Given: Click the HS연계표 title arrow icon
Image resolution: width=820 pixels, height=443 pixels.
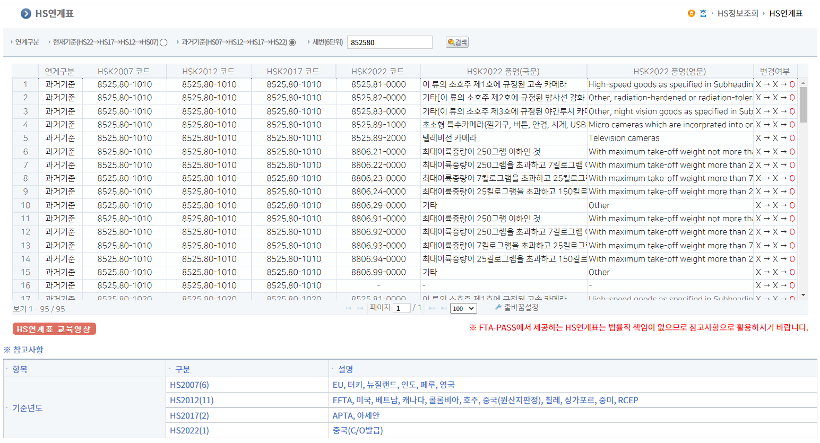Looking at the screenshot, I should [26, 14].
